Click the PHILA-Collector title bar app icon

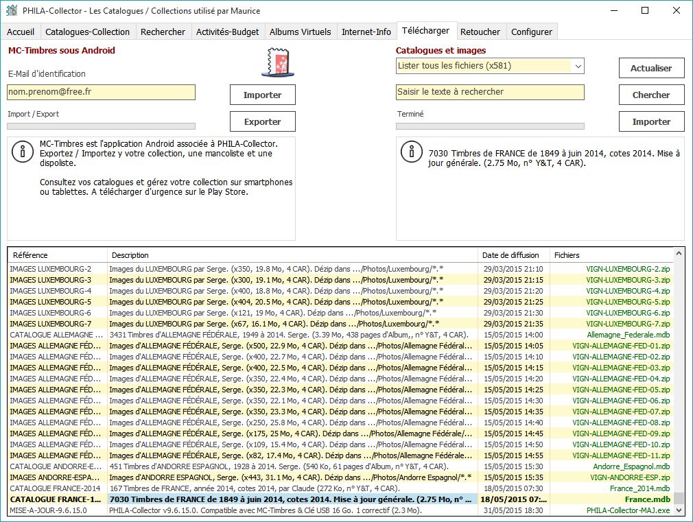tap(12, 10)
